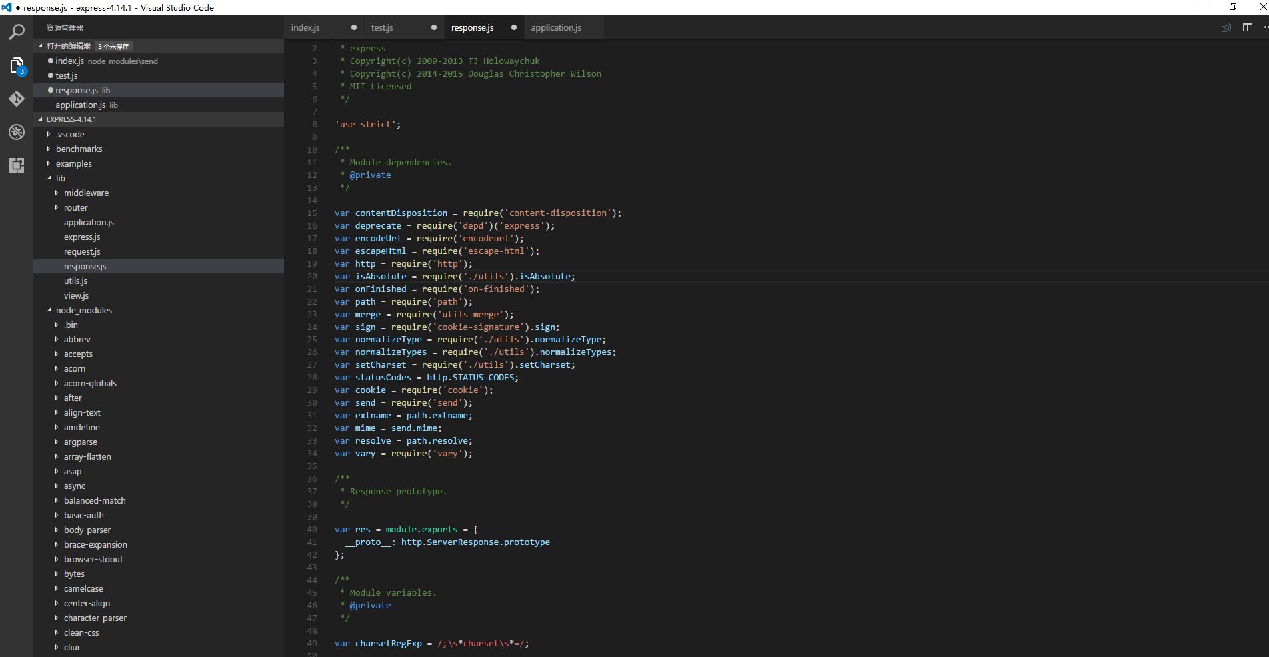Expand the accepts module folder

point(159,354)
